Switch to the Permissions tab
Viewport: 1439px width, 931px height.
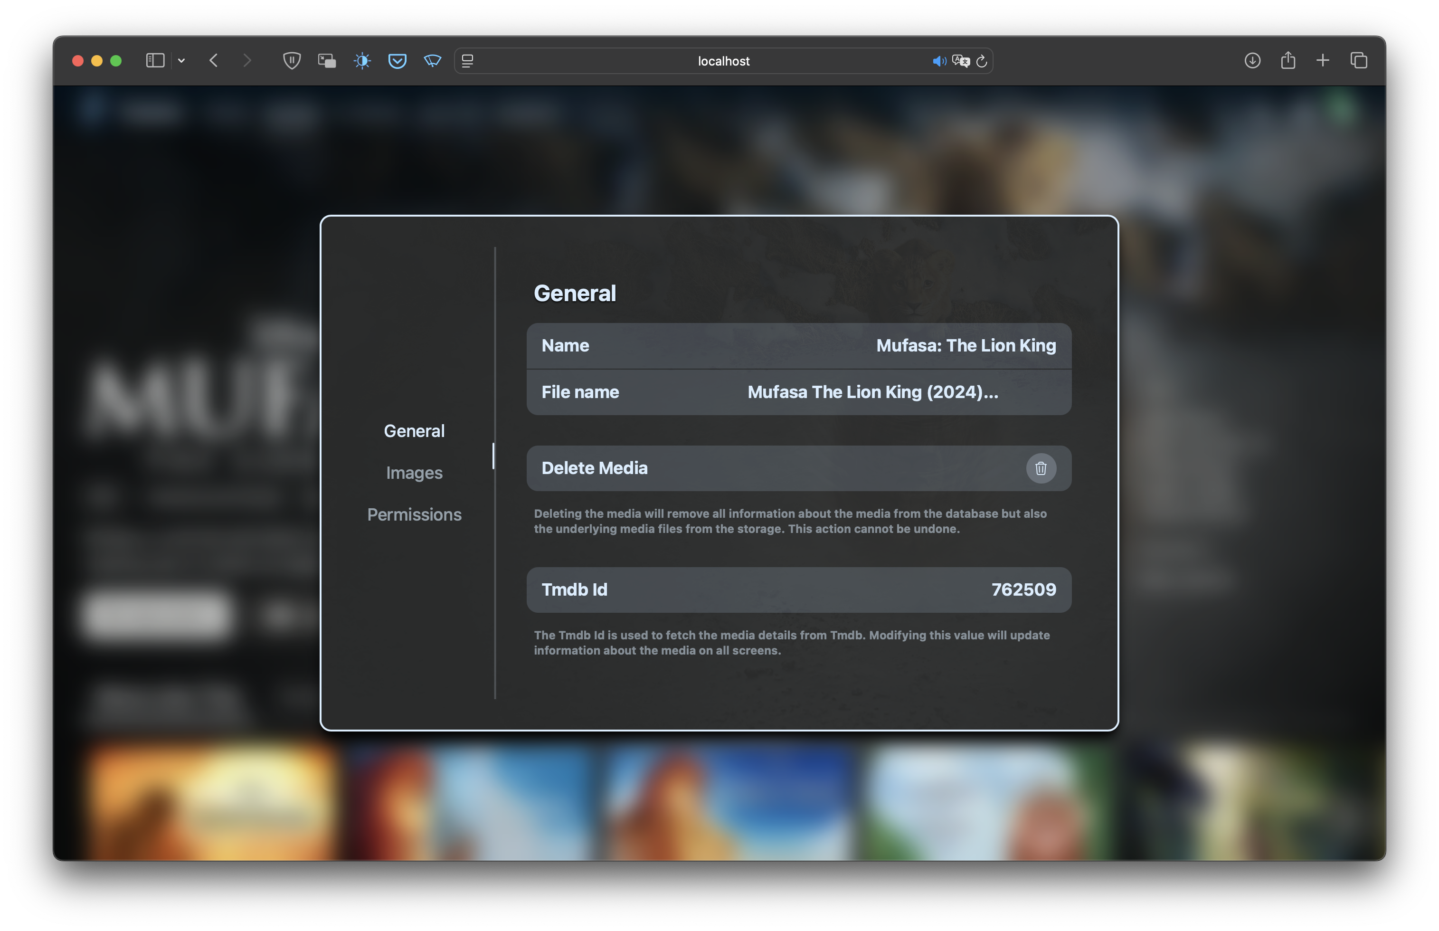(x=414, y=514)
